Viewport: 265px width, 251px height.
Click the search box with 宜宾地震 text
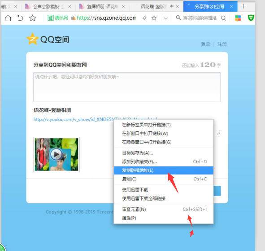coord(200,18)
